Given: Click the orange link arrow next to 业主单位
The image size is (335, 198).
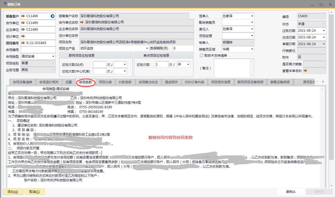Looking at the screenshot, I should 23,30.
